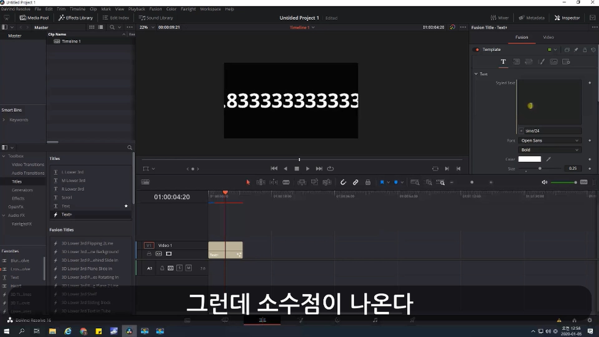Switch to the Video tab in inspector

pyautogui.click(x=548, y=37)
